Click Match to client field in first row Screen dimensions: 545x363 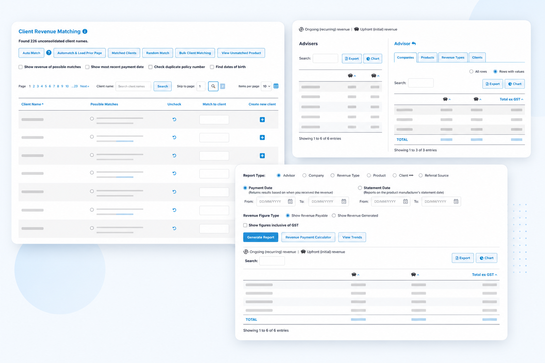coord(214,119)
